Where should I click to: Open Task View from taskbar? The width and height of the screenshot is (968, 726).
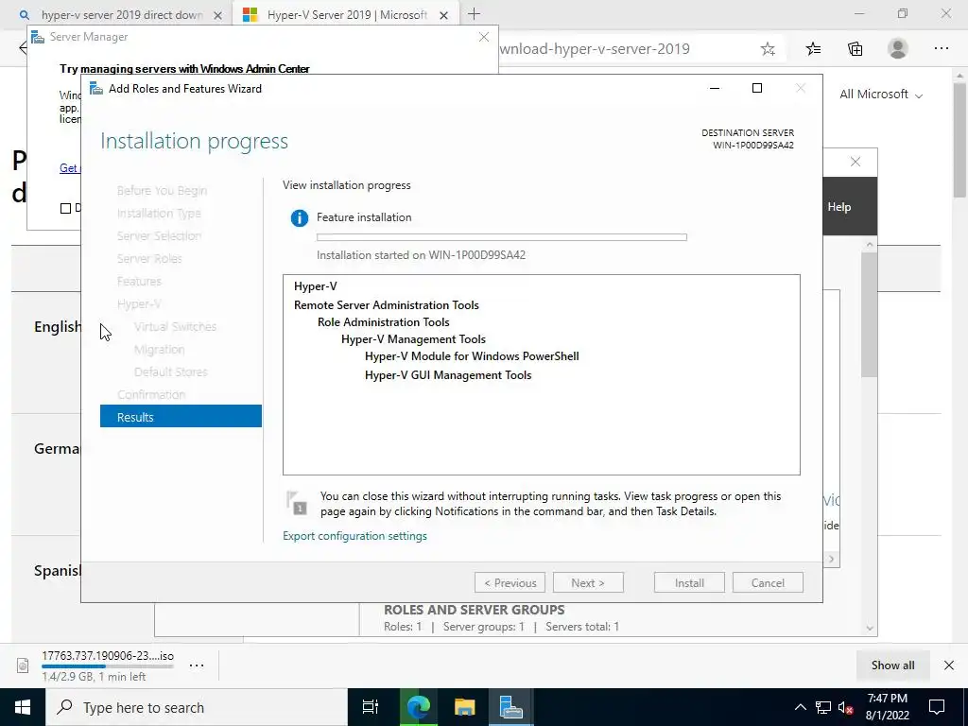tap(371, 707)
